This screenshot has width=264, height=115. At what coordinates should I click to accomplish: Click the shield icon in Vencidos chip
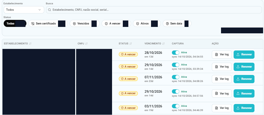[74, 24]
